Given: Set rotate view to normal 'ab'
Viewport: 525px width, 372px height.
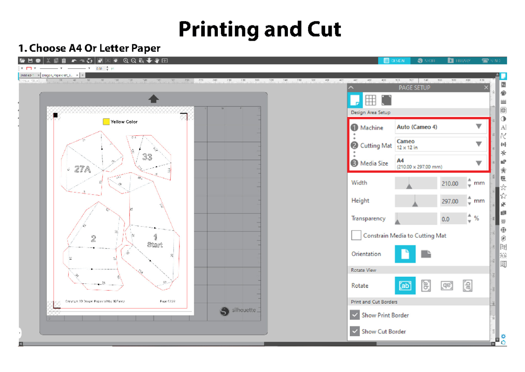Looking at the screenshot, I should [405, 286].
